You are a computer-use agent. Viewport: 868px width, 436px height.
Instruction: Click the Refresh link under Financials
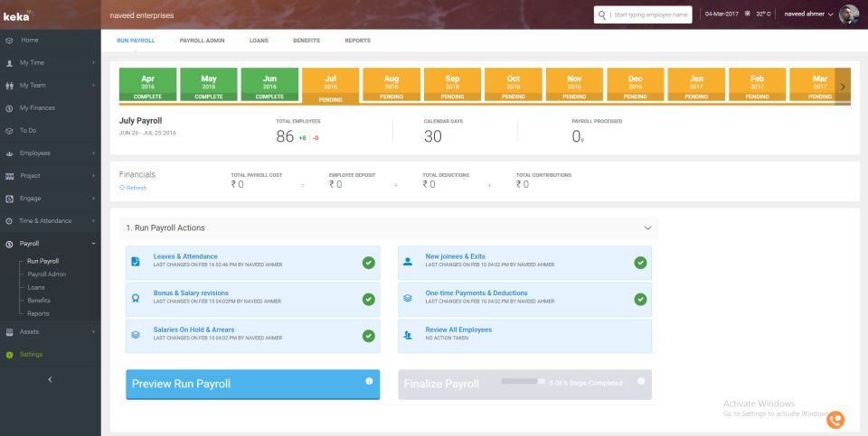click(136, 188)
